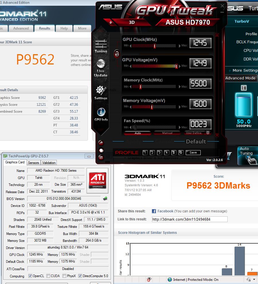Load GPU Tweak profile 3
Screen dimensions: 258x284
(x=159, y=152)
